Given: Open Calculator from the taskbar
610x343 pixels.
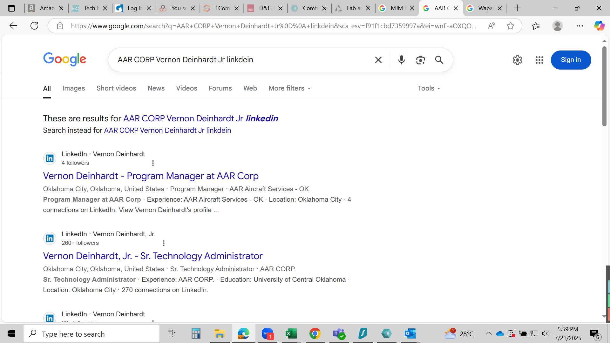Looking at the screenshot, I should click(196, 333).
